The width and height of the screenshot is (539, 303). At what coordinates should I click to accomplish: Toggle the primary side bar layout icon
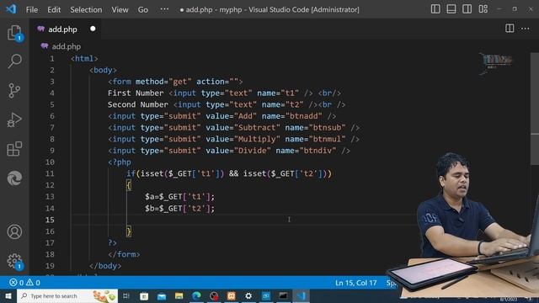click(x=435, y=9)
